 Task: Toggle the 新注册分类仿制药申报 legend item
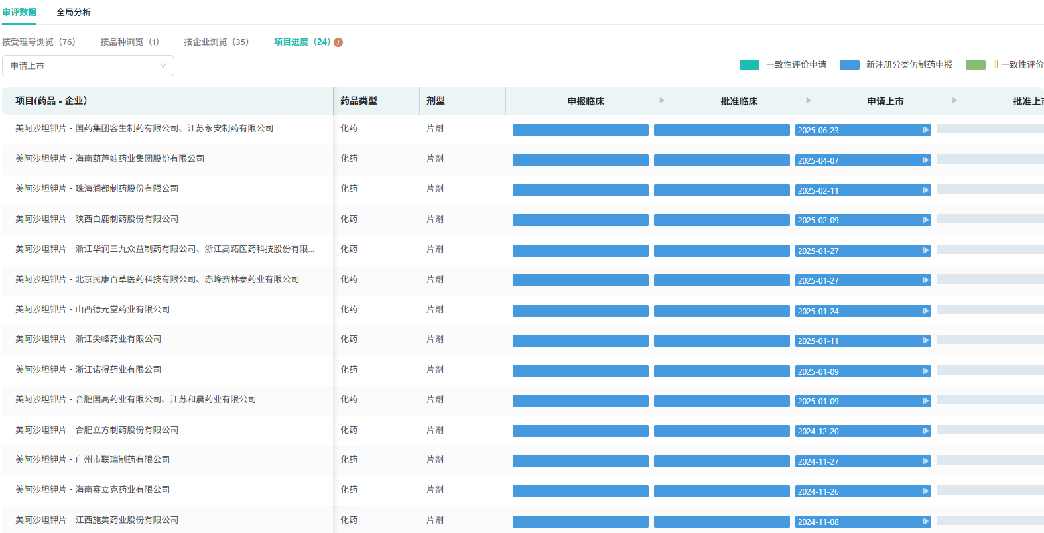tap(895, 65)
